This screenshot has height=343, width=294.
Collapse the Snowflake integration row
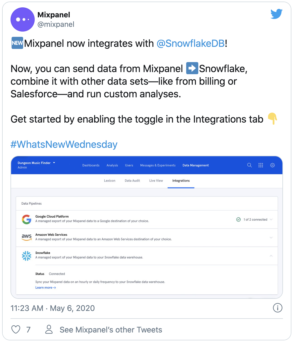271,256
